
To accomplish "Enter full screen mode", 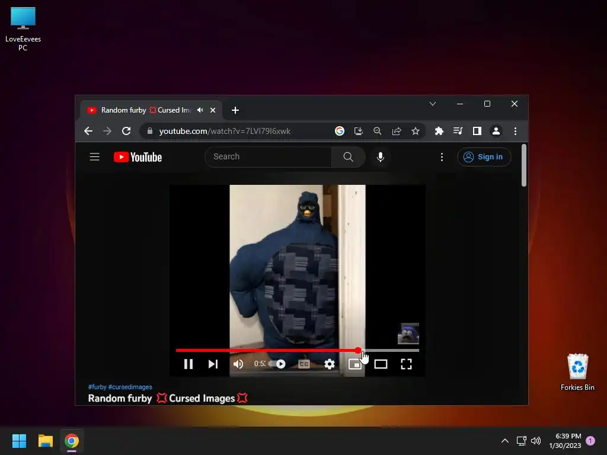I will click(x=406, y=364).
